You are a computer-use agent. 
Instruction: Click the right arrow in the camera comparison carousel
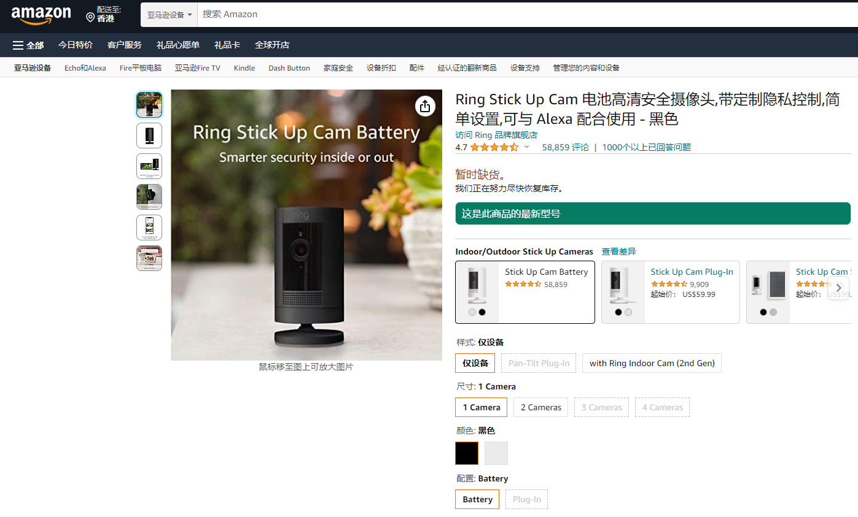[838, 287]
